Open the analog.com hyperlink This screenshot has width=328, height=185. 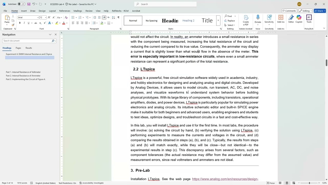click(225, 179)
